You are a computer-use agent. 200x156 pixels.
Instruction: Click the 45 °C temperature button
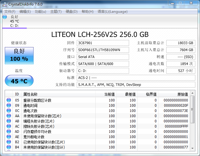[19, 81]
